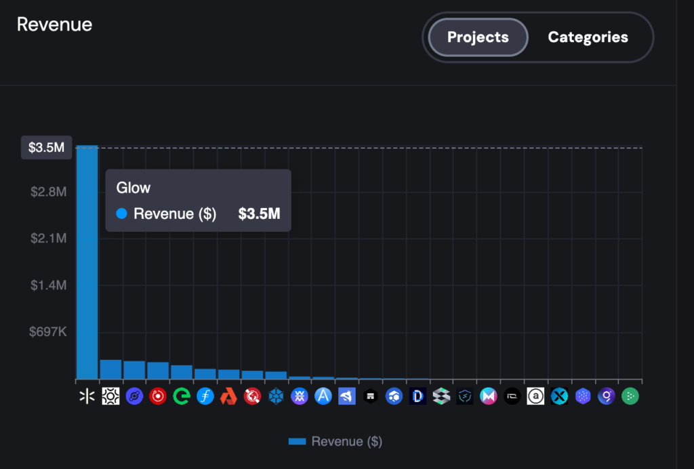Switch to the Categories tab
This screenshot has width=694, height=469.
click(x=588, y=37)
